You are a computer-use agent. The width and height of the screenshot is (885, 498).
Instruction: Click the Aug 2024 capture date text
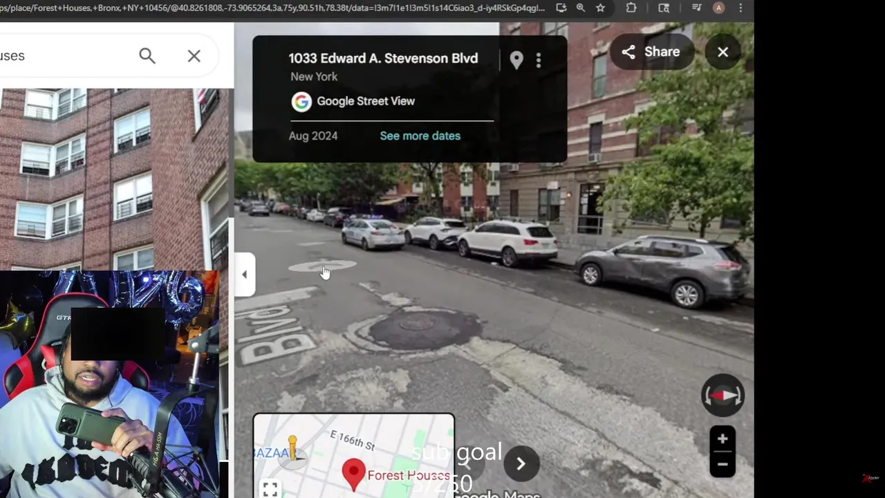tap(313, 136)
